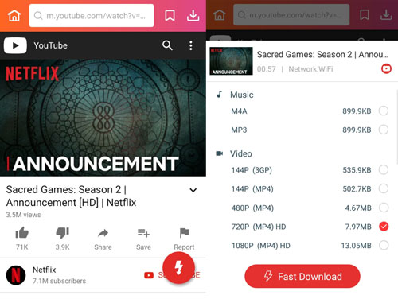Image resolution: width=398 pixels, height=299 pixels.
Task: Click the '13.05MB' size value
Action: 356,246
